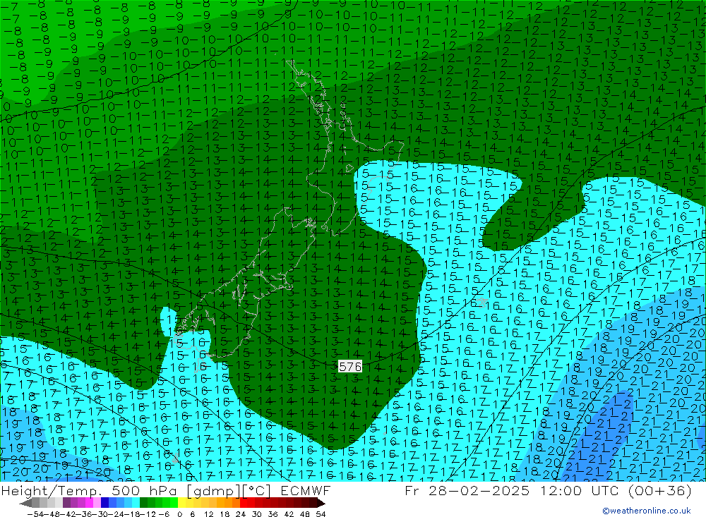
Task: Click the cyan legend color swatch
Action: point(136,503)
